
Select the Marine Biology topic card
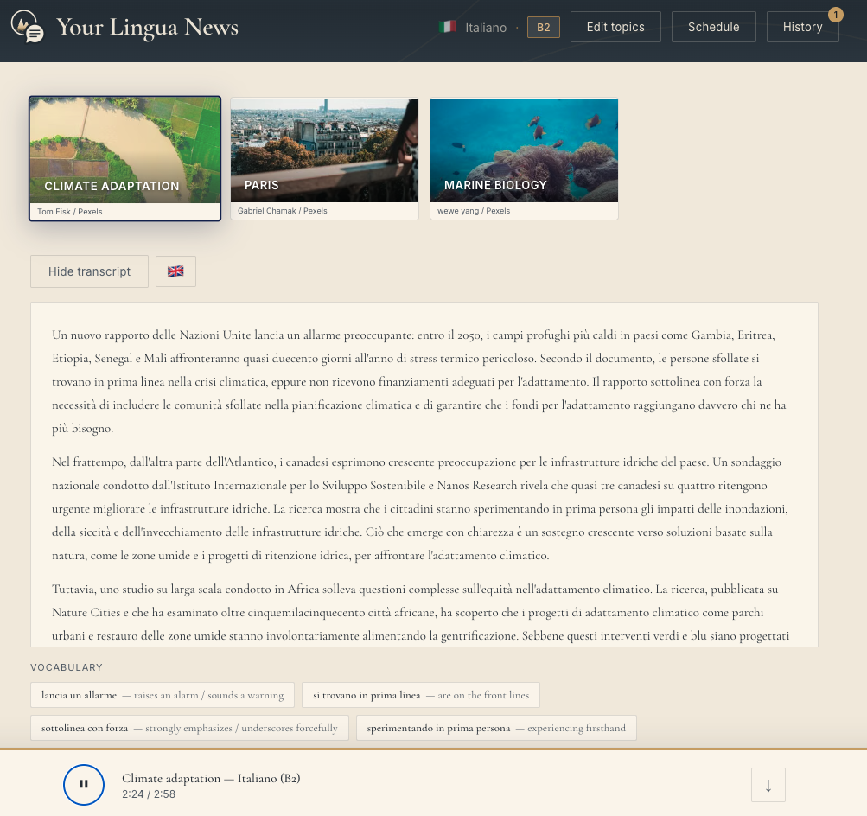[x=524, y=159]
